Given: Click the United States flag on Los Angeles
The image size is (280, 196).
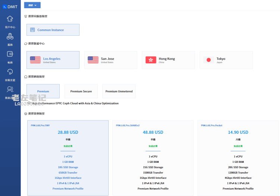Looking at the screenshot, I should pos(35,60).
